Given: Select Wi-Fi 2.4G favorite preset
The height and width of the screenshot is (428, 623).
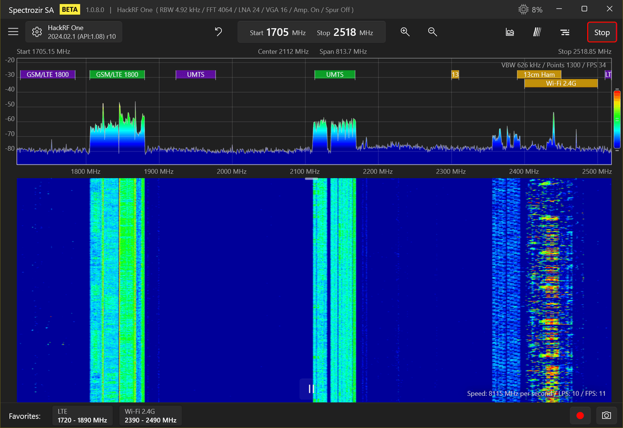Looking at the screenshot, I should 151,416.
